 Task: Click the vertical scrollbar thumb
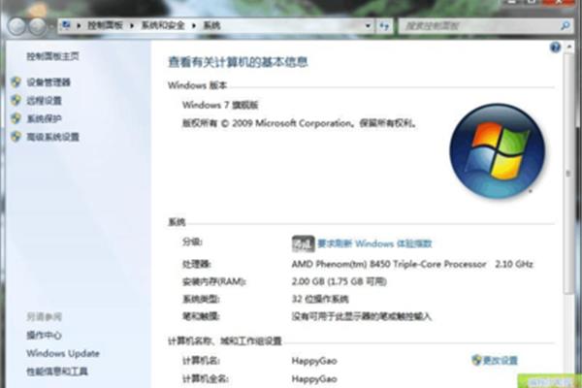[567, 174]
